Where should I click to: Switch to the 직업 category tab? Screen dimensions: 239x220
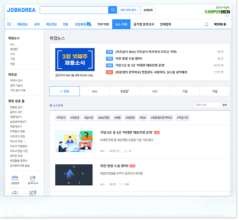pos(215,91)
